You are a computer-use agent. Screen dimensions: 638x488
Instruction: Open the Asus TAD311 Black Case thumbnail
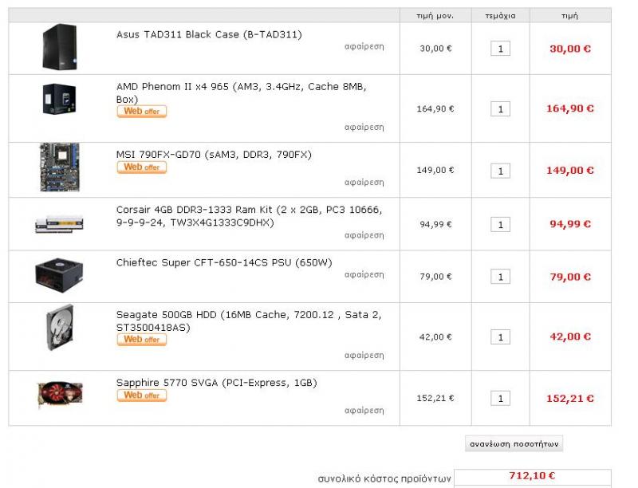point(60,47)
